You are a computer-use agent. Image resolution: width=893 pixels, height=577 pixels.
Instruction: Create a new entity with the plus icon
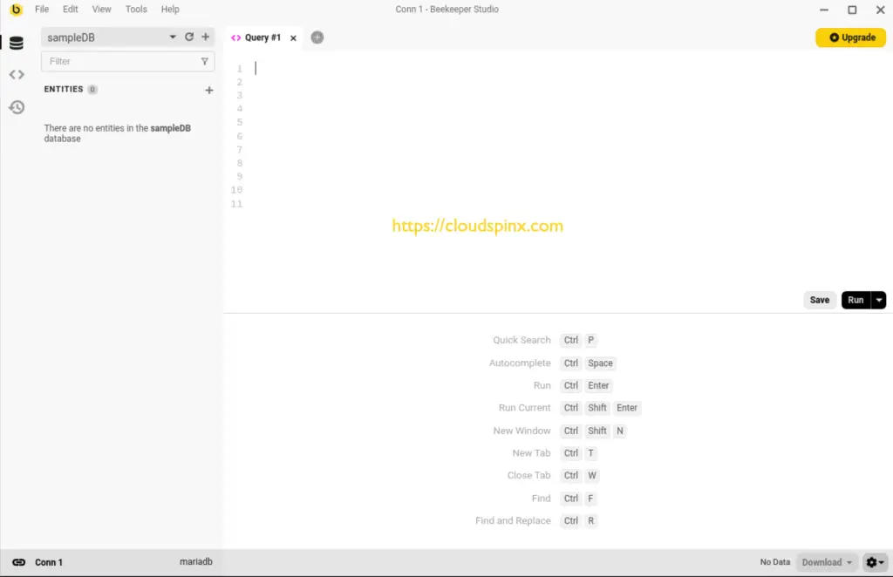coord(209,89)
